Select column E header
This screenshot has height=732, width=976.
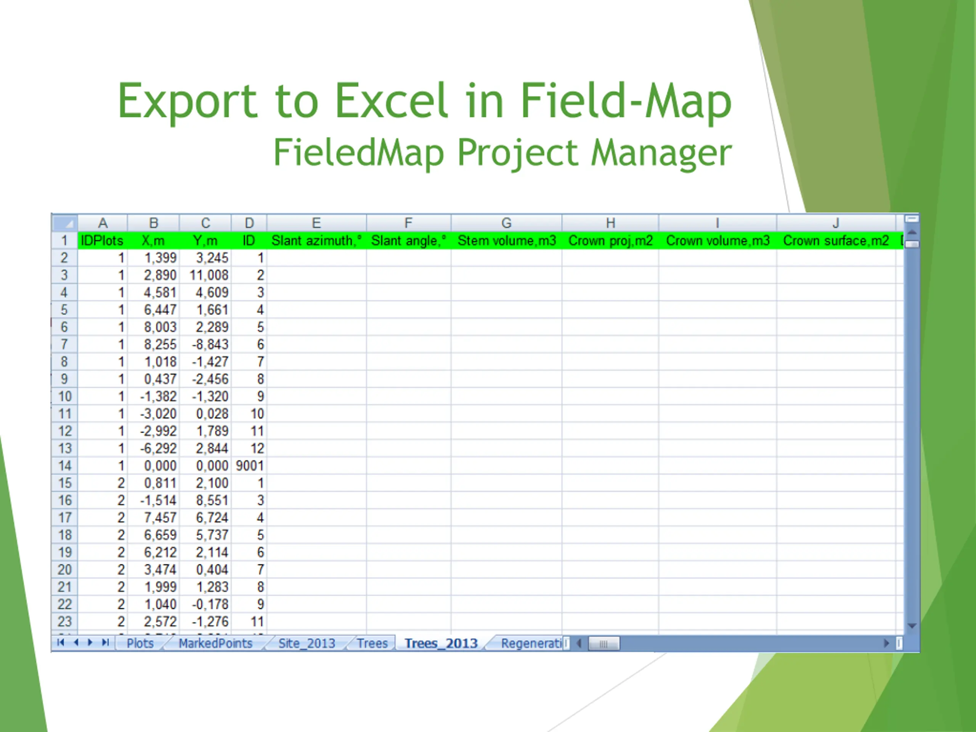point(316,223)
